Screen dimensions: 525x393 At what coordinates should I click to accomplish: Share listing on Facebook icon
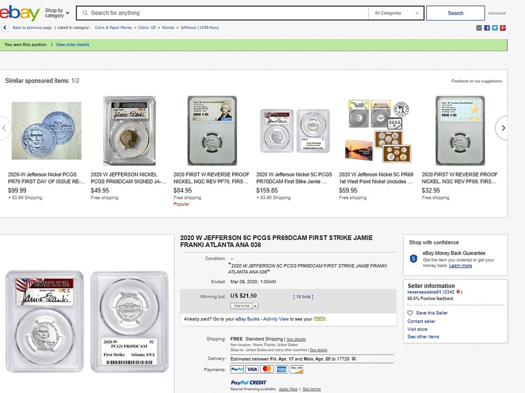[x=487, y=28]
